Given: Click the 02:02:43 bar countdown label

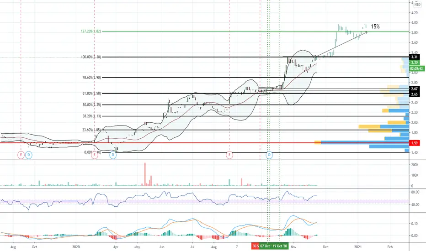Looking at the screenshot, I should (x=416, y=68).
